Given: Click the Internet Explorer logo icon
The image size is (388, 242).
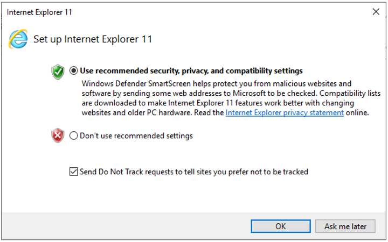Looking at the screenshot, I should [18, 39].
